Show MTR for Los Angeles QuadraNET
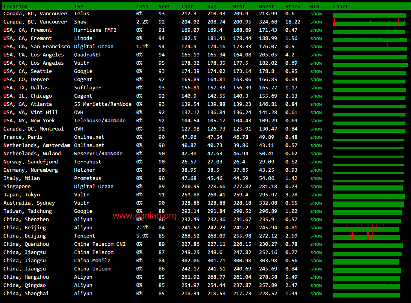 [316, 55]
